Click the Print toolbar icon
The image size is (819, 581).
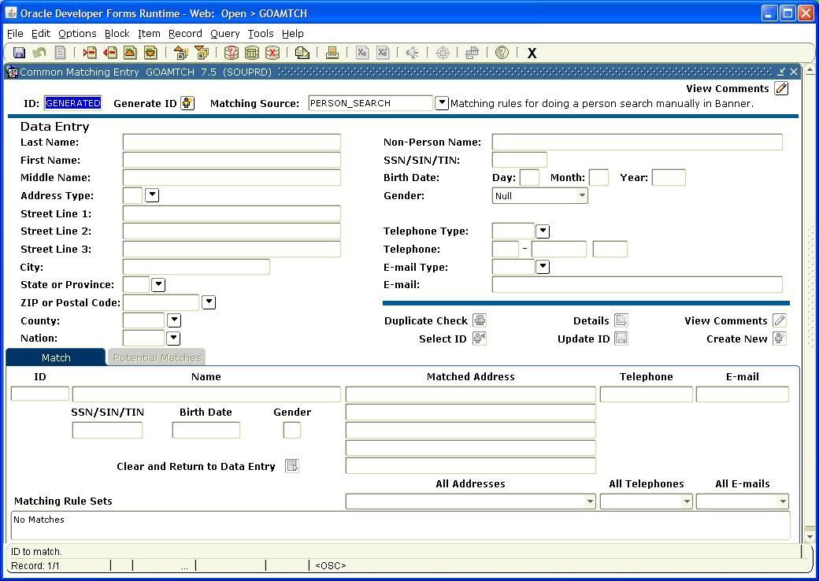[x=332, y=53]
